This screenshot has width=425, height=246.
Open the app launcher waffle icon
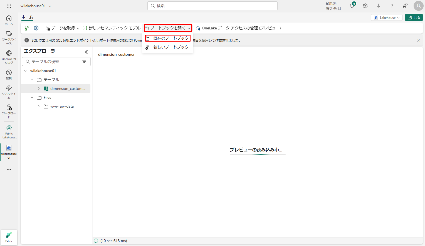click(9, 6)
